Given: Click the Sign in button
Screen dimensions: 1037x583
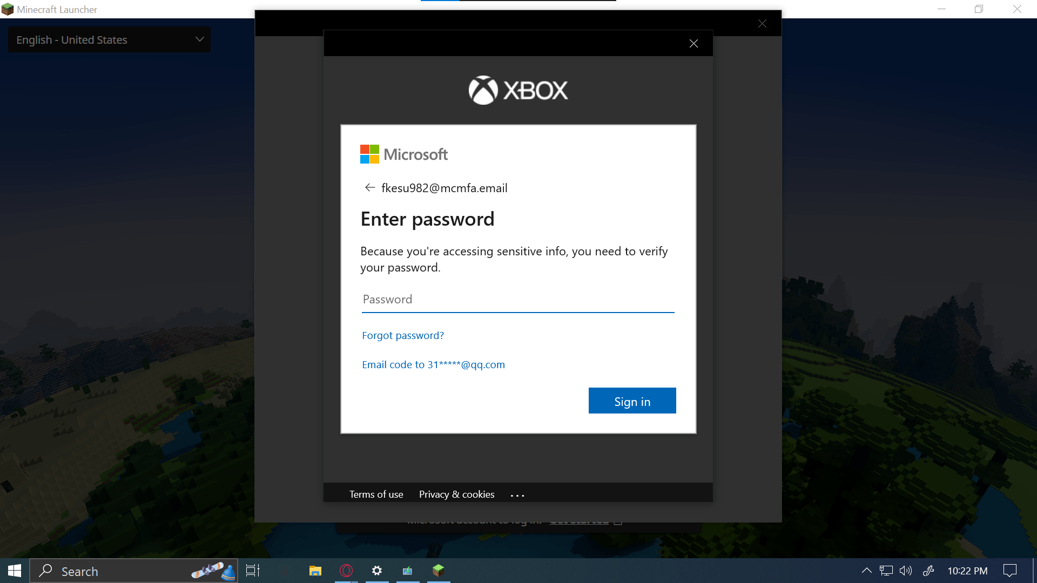Looking at the screenshot, I should point(632,401).
